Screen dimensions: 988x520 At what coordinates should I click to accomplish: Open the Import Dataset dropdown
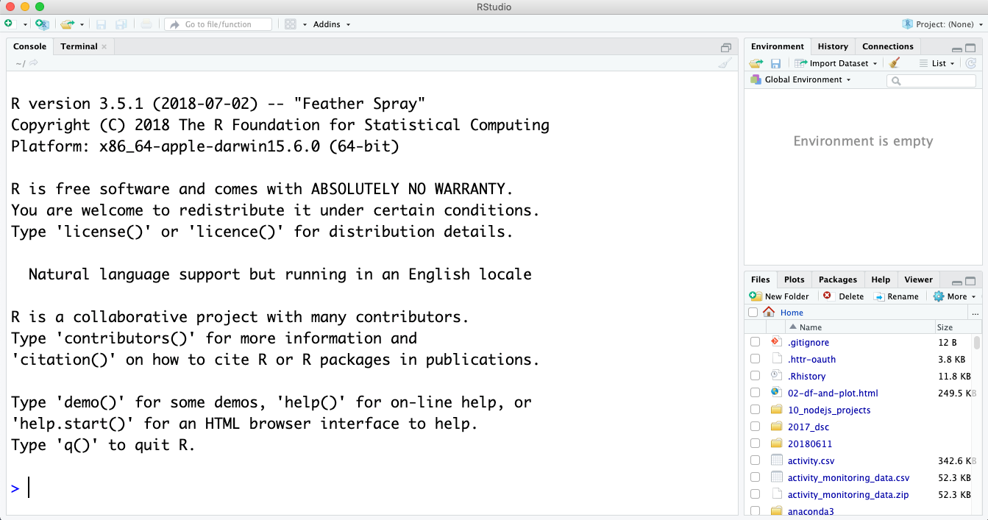836,63
